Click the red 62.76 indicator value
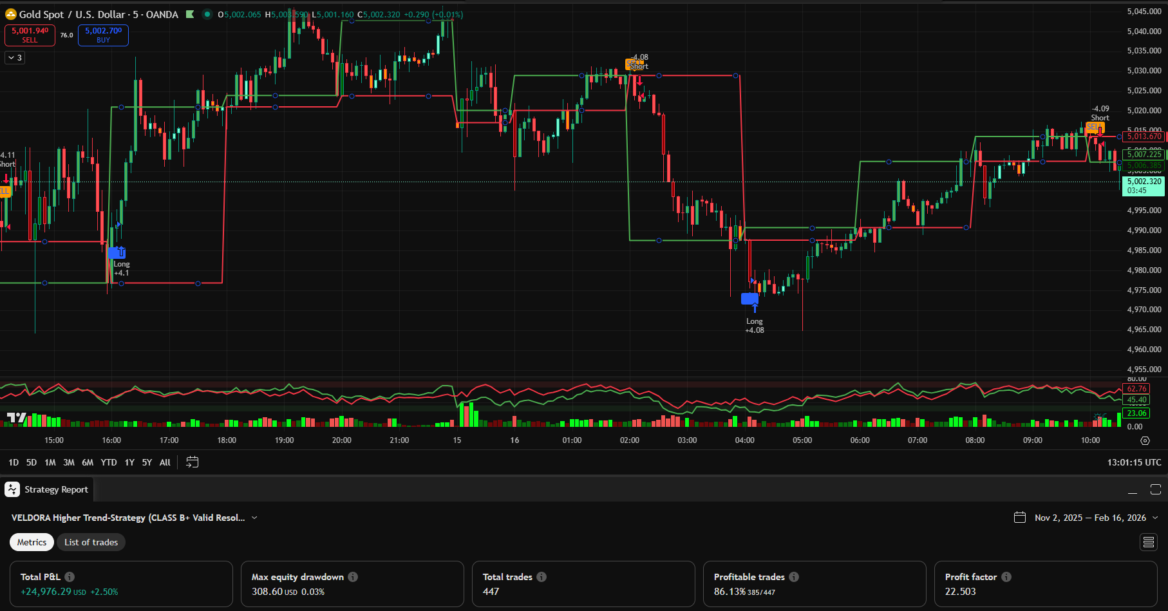The height and width of the screenshot is (611, 1168). click(1136, 389)
